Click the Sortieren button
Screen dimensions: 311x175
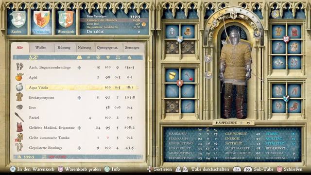pos(159,169)
